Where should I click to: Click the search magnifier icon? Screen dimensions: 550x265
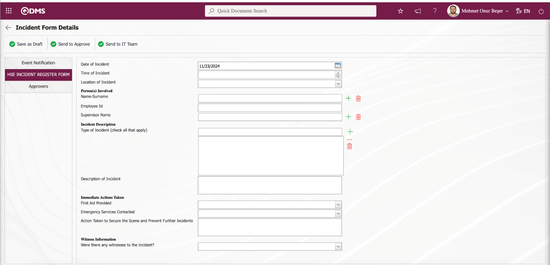[211, 11]
